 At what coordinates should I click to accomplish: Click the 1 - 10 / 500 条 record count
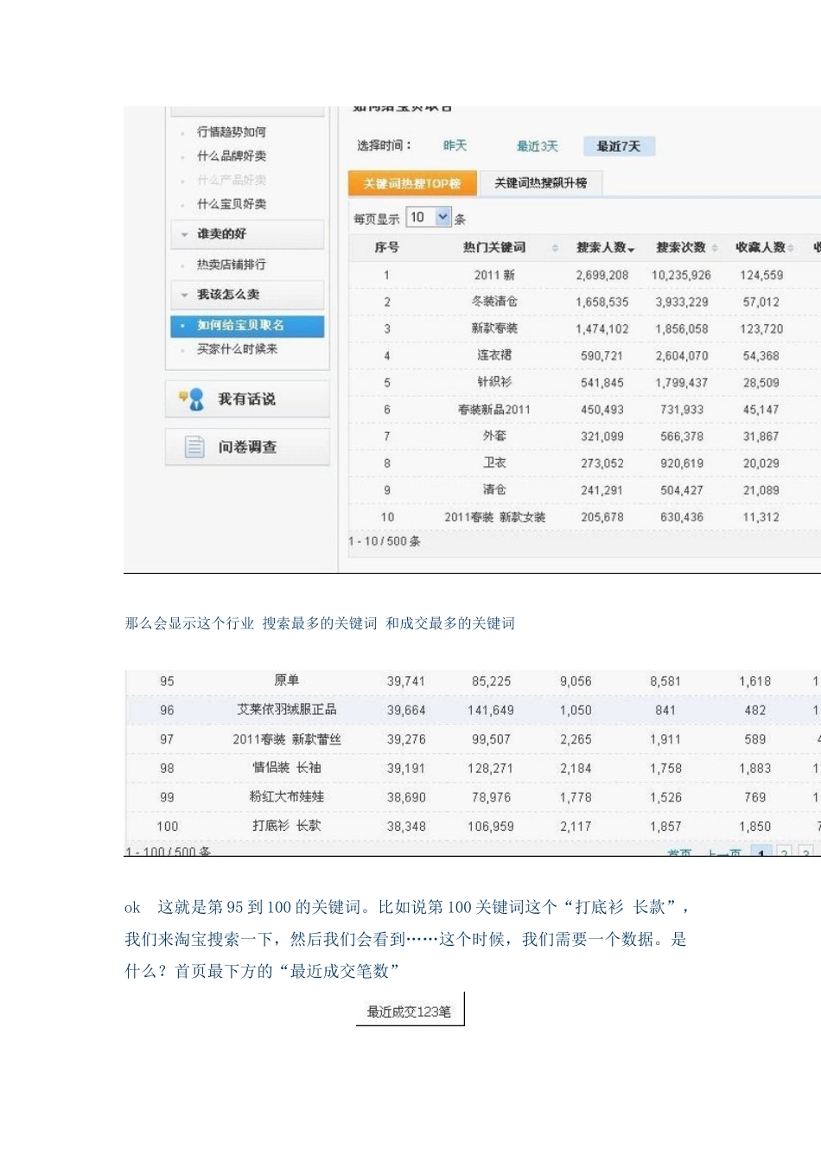(385, 541)
